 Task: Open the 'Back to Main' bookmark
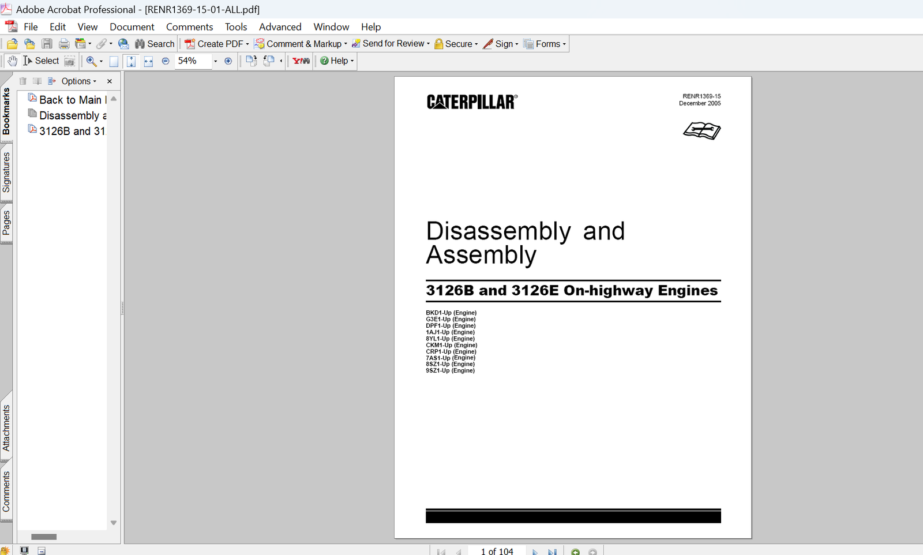pyautogui.click(x=67, y=100)
